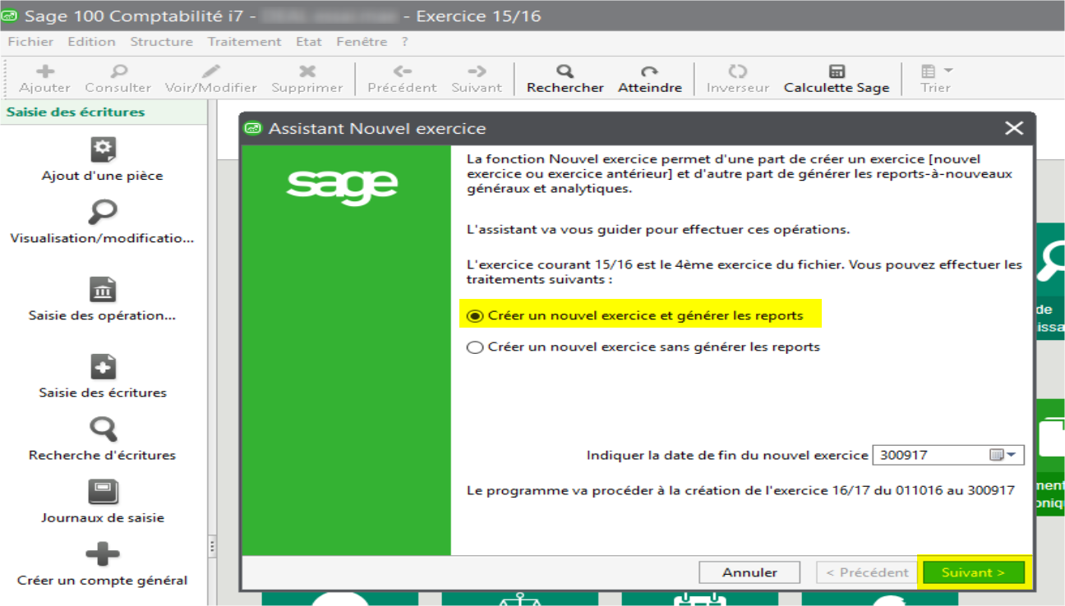The image size is (1065, 606).
Task: Select Créer un nouvel exercice sans générer les reports
Action: tap(475, 347)
